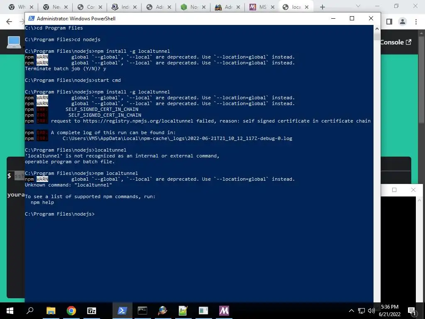Open the Windows Start menu
This screenshot has width=425, height=319.
tap(10, 311)
